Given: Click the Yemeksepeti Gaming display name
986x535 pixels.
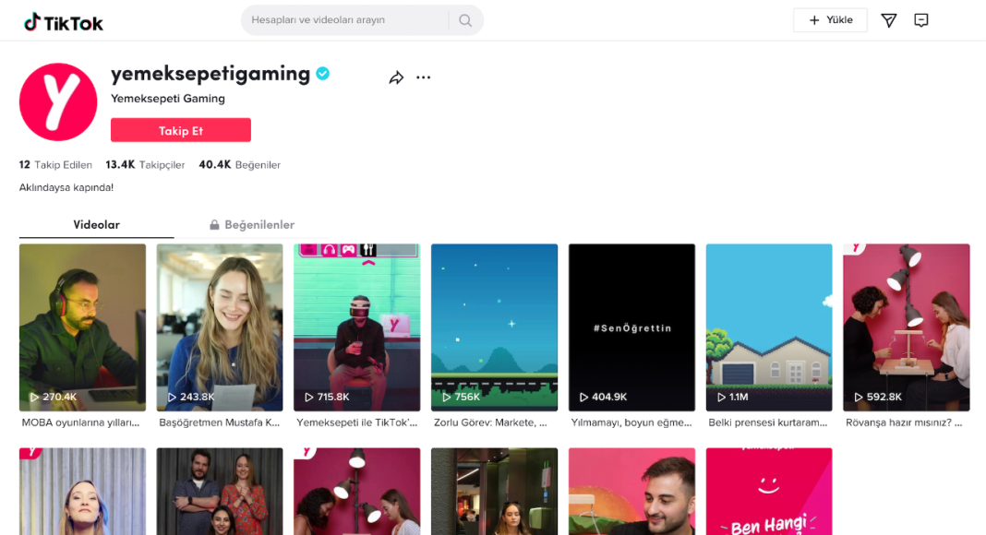Looking at the screenshot, I should point(168,99).
